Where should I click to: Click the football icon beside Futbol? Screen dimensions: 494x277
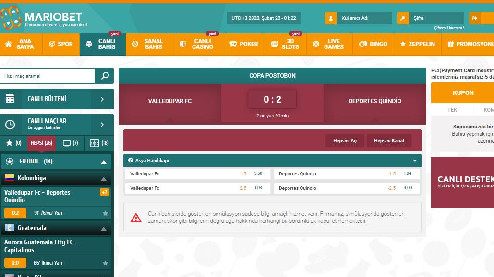[10, 162]
